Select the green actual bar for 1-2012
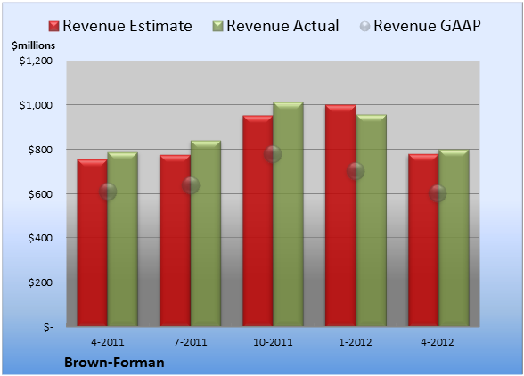Image resolution: width=524 pixels, height=376 pixels. [372, 220]
